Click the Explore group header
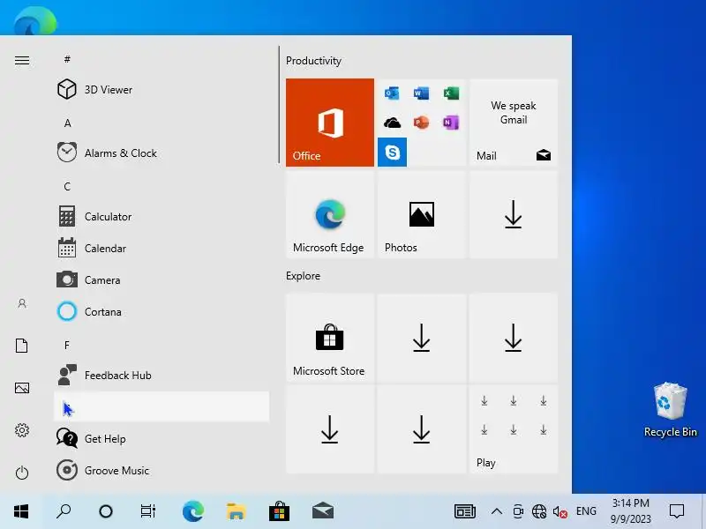Viewport: 706px width, 529px height. click(x=303, y=276)
